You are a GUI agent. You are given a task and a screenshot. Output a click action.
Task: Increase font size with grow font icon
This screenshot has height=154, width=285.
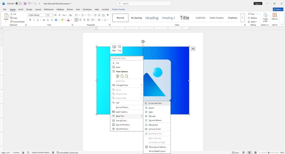tap(56, 15)
